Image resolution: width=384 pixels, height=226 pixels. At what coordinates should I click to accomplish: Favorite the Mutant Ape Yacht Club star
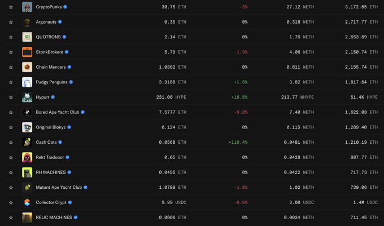[x=11, y=188]
